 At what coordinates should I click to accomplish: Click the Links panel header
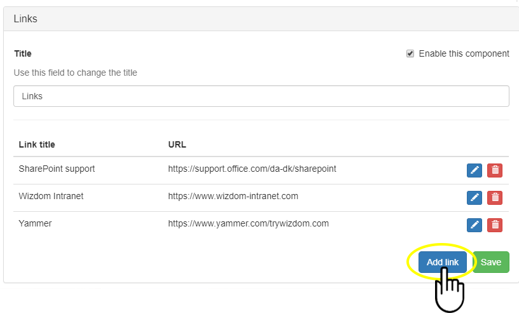coord(25,19)
